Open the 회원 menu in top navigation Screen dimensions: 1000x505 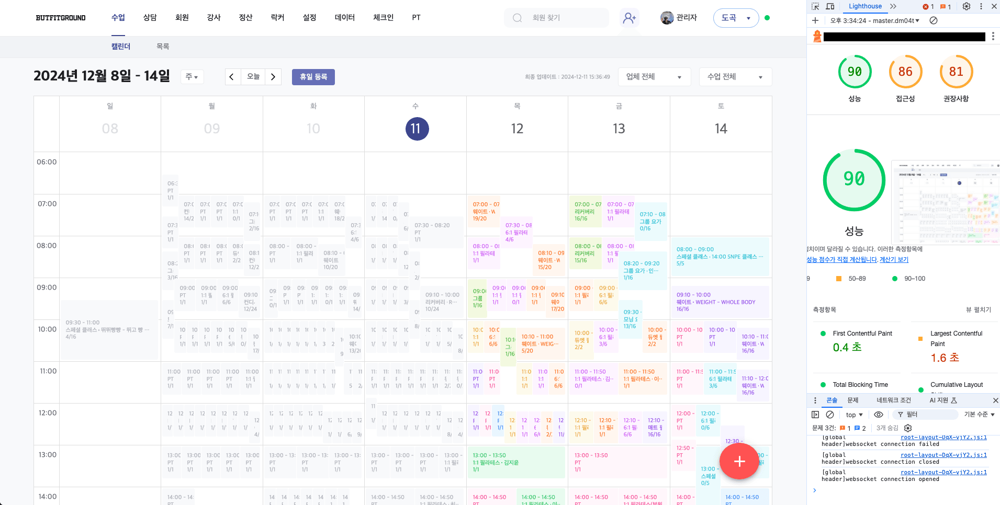(182, 17)
